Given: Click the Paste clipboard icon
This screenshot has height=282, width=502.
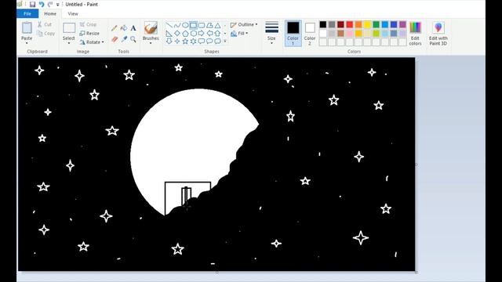Looking at the screenshot, I should pos(27,28).
